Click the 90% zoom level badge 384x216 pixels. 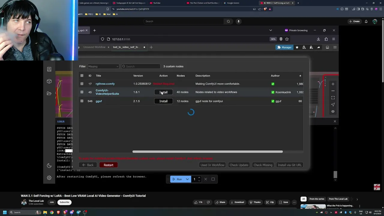273,39
